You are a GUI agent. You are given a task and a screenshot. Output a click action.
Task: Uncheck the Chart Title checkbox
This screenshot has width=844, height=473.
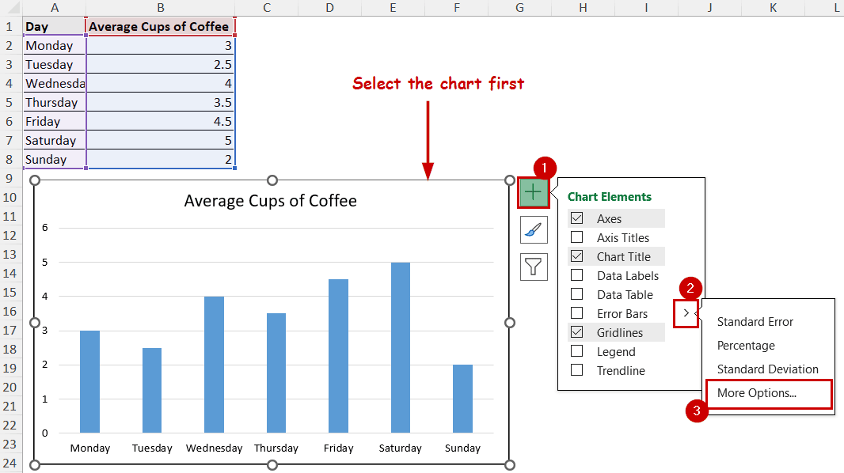click(x=576, y=256)
